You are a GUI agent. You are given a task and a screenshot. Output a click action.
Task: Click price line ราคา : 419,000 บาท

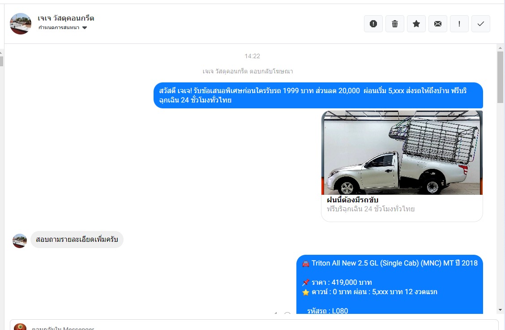coord(337,282)
